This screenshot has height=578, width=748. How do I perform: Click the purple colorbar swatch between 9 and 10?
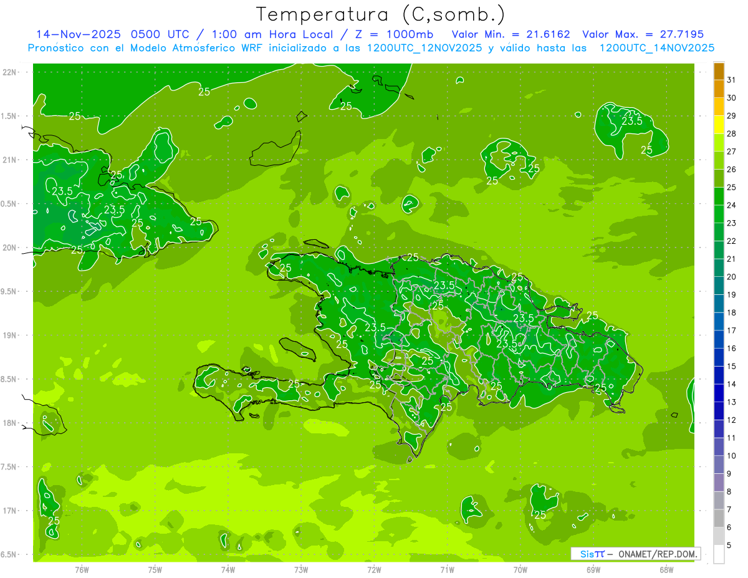(719, 465)
